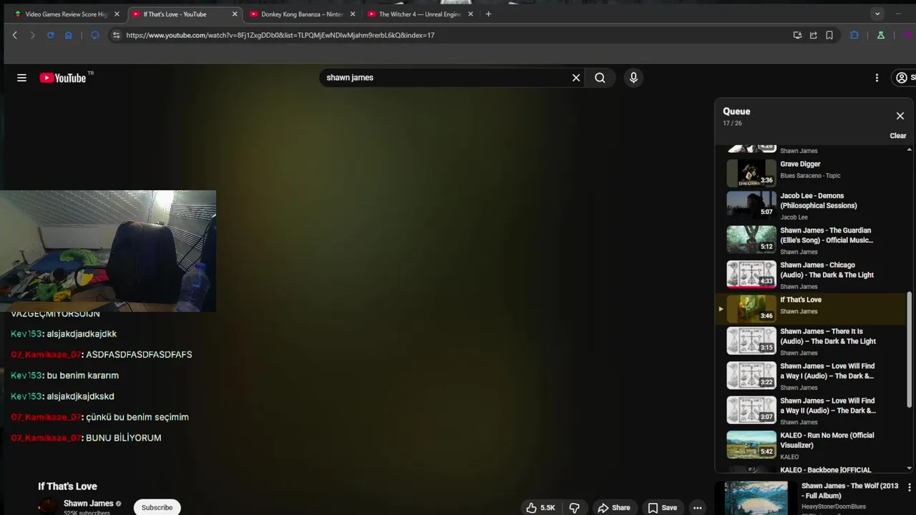Like the video with thumbs up

coord(540,507)
